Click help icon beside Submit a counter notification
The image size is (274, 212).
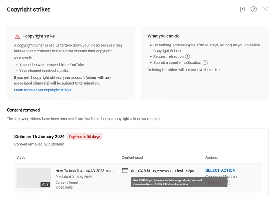[x=205, y=62]
